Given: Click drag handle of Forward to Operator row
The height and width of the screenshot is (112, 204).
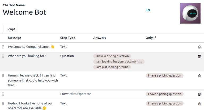Looking at the screenshot, I should pos(3,94).
